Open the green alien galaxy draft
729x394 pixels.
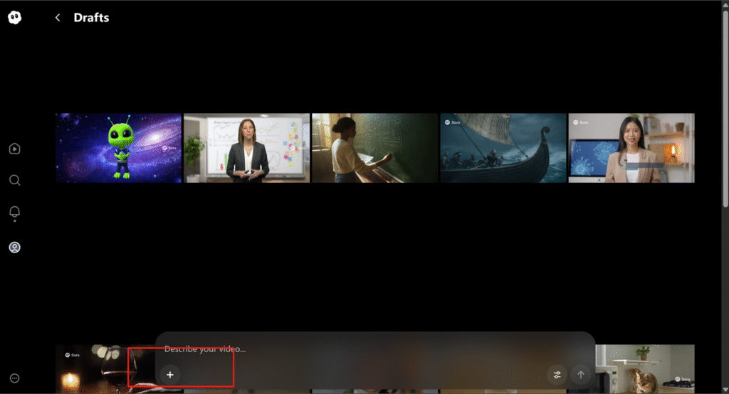[x=119, y=148]
